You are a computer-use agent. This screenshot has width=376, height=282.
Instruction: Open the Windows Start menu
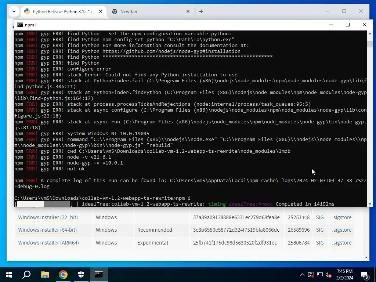point(9,275)
